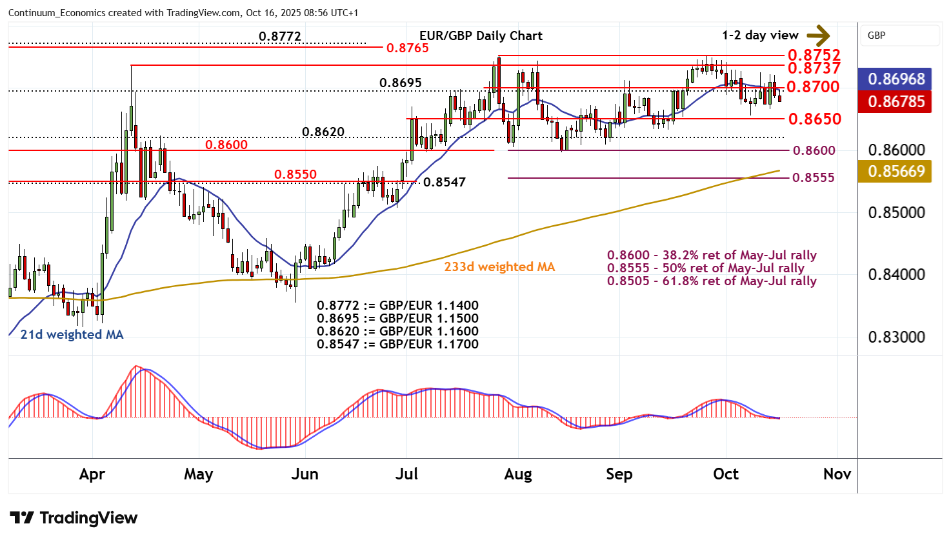Image resolution: width=951 pixels, height=542 pixels.
Task: Click the blue 0.86968 price tag
Action: 896,79
